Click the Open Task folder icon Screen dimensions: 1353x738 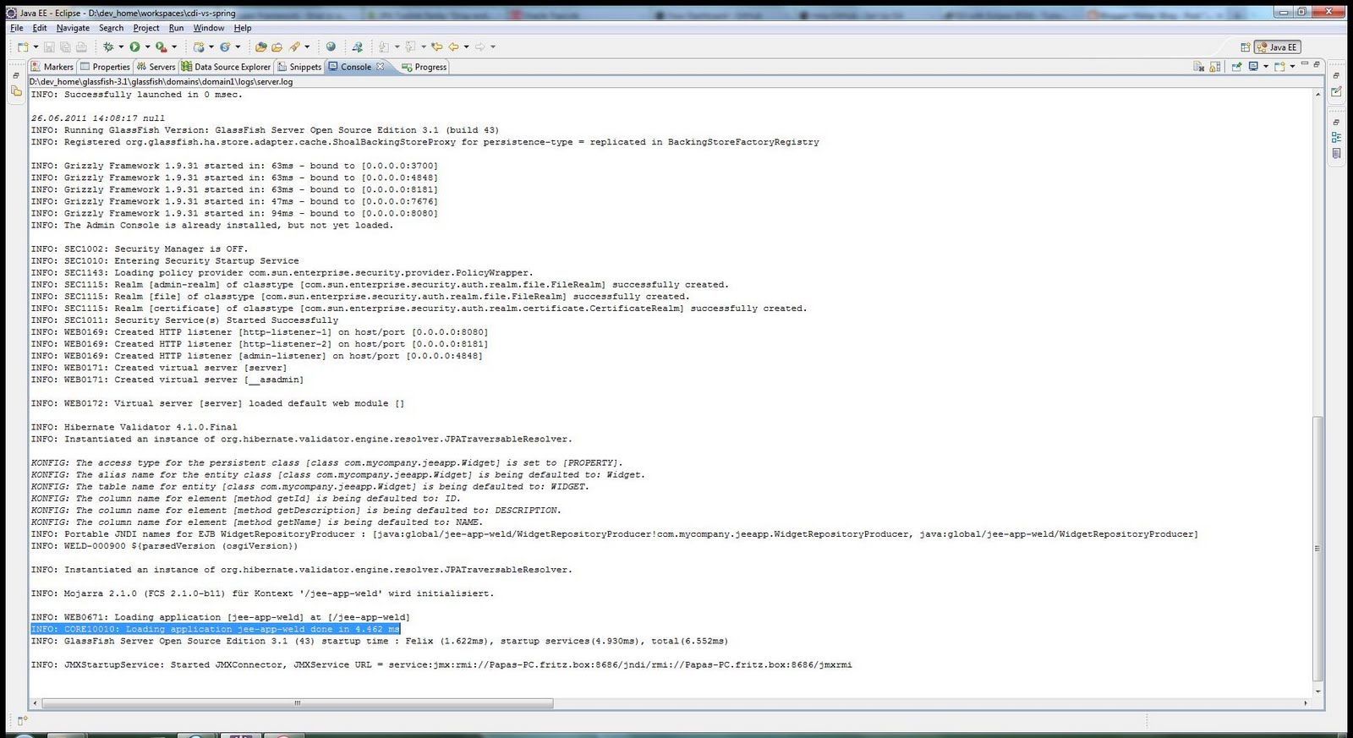277,47
